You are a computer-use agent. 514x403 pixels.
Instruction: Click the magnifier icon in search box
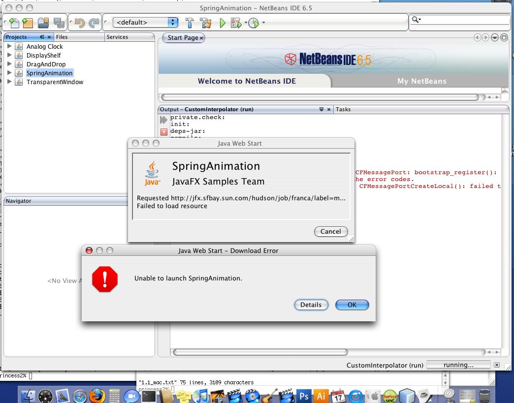[x=416, y=20]
